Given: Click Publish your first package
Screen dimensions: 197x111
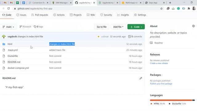Looking at the screenshot, I should [161, 84].
